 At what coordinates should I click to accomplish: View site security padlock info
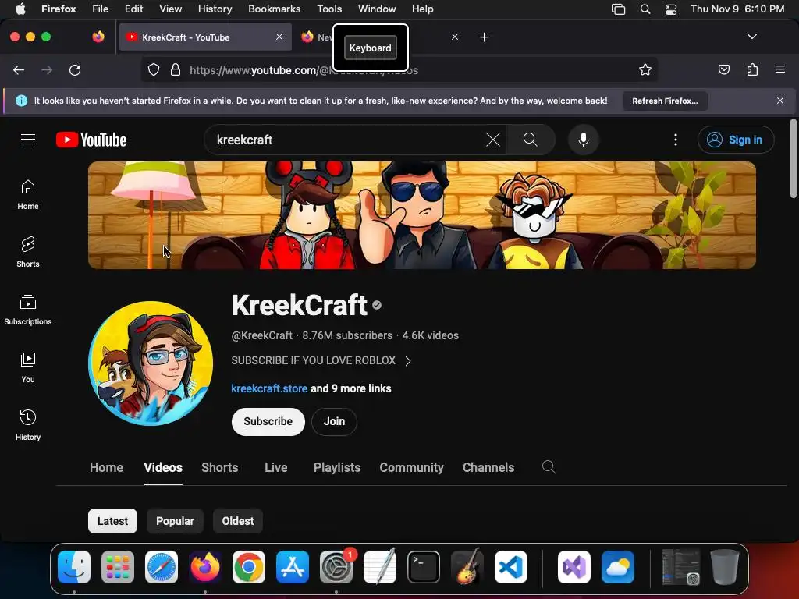(176, 69)
